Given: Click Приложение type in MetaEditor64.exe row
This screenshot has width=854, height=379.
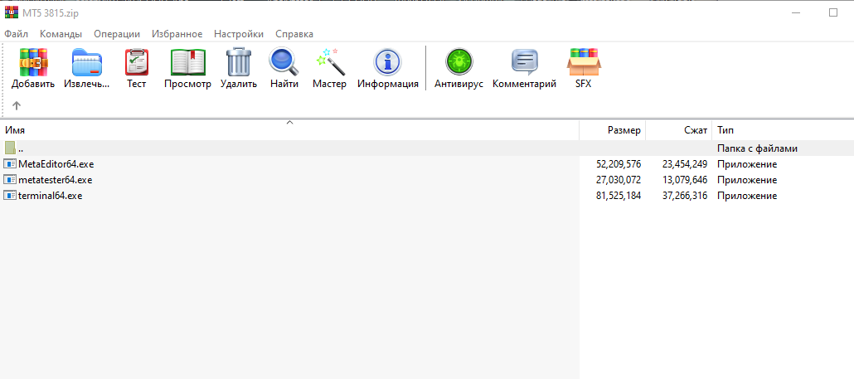Looking at the screenshot, I should click(x=747, y=164).
